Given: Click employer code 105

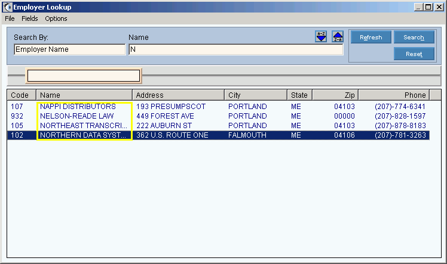Looking at the screenshot, I should pyautogui.click(x=17, y=126).
